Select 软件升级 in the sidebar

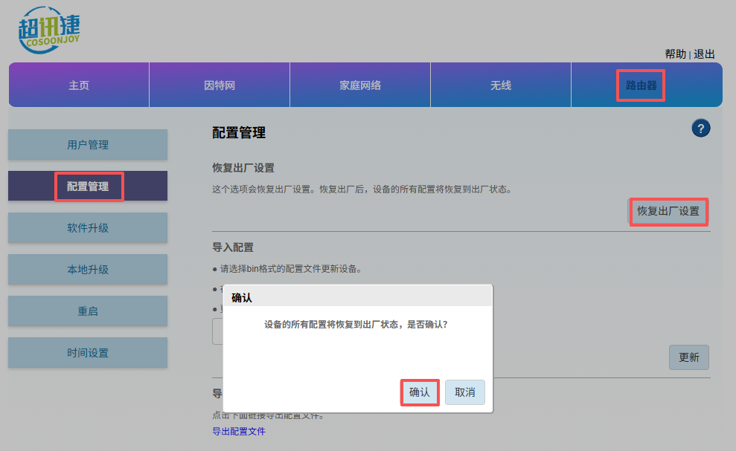88,227
